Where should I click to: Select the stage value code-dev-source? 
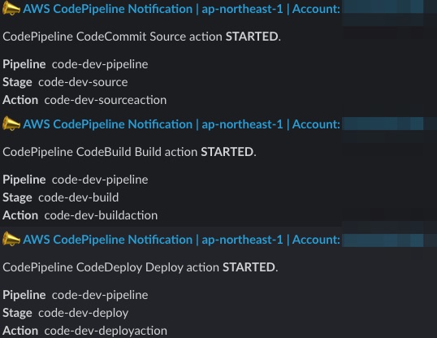tap(83, 82)
